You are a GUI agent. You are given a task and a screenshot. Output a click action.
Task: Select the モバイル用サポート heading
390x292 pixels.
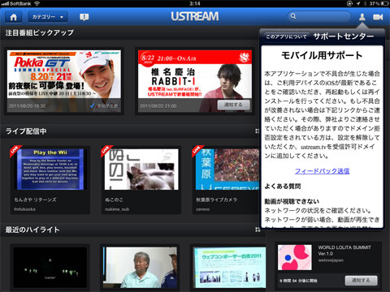[x=322, y=55]
